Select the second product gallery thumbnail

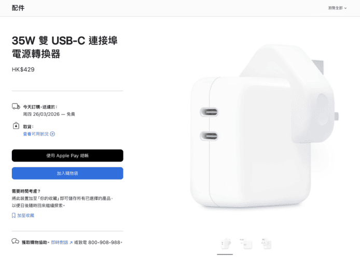tap(246, 243)
